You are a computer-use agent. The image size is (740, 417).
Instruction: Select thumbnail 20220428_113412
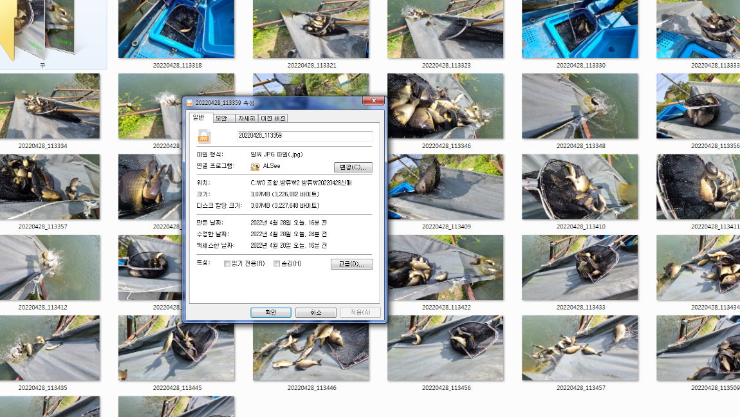[50, 267]
